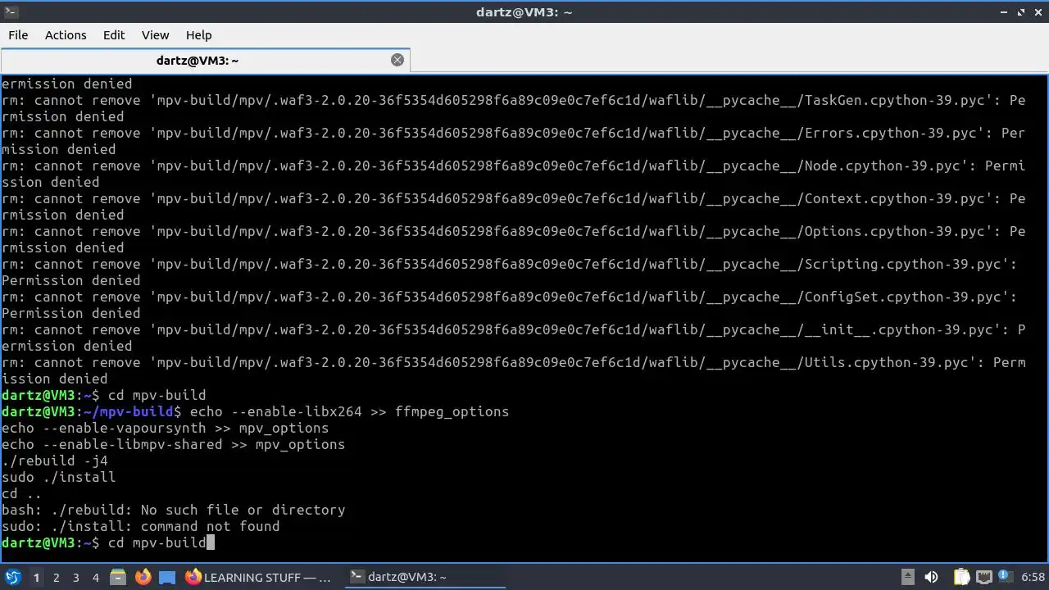The image size is (1049, 590).
Task: Click the show desktop icon
Action: tap(167, 577)
